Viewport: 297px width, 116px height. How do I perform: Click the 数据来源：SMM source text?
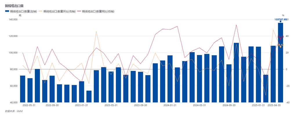pyautogui.click(x=14, y=111)
